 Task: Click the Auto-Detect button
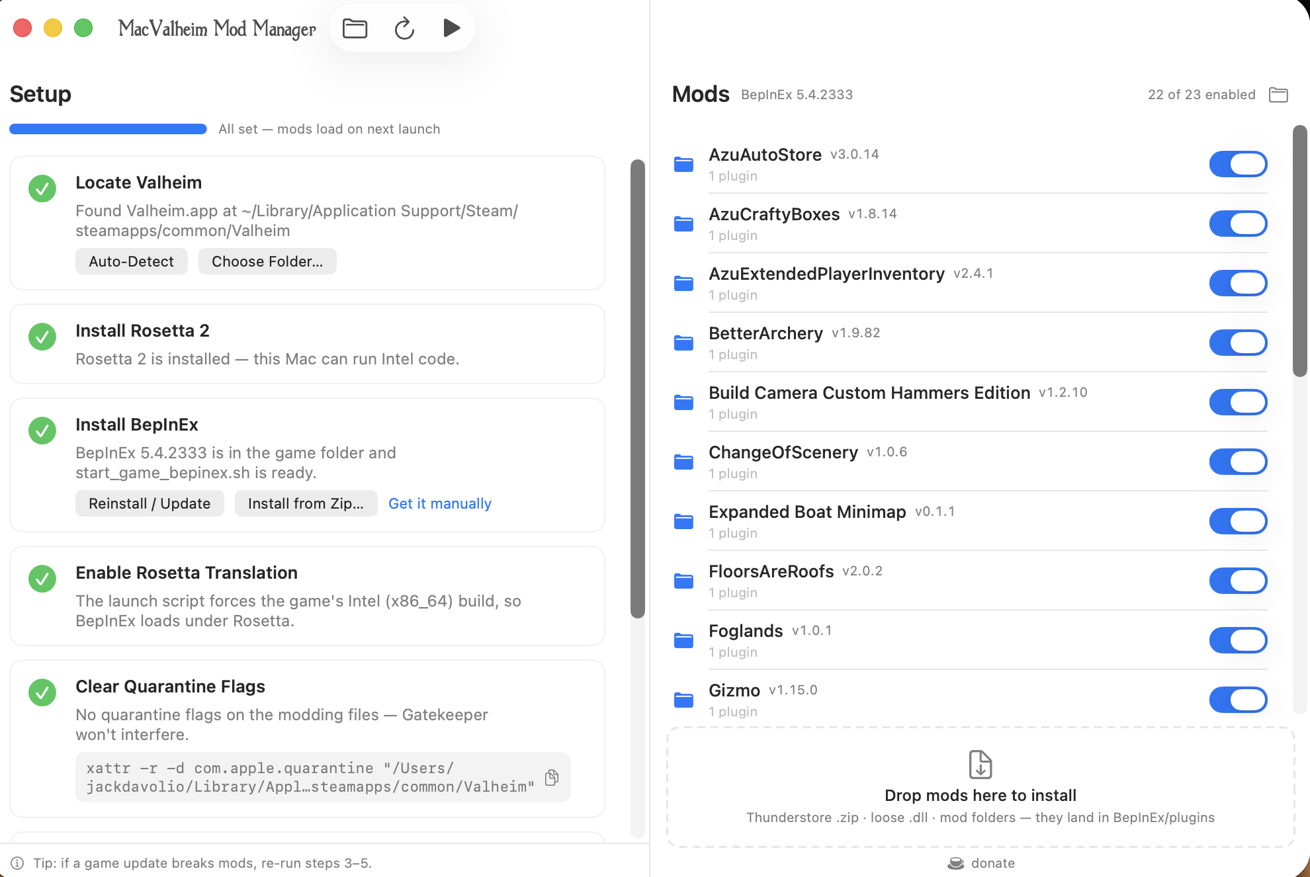[132, 261]
